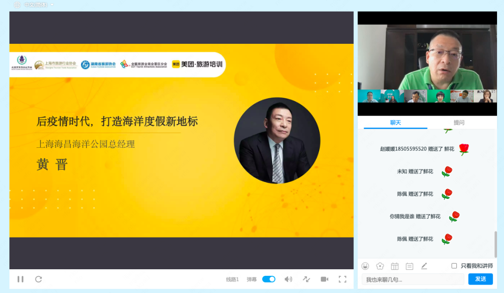Viewport: 504px width, 293px height.
Task: Click the 发送 send button
Action: pyautogui.click(x=480, y=279)
